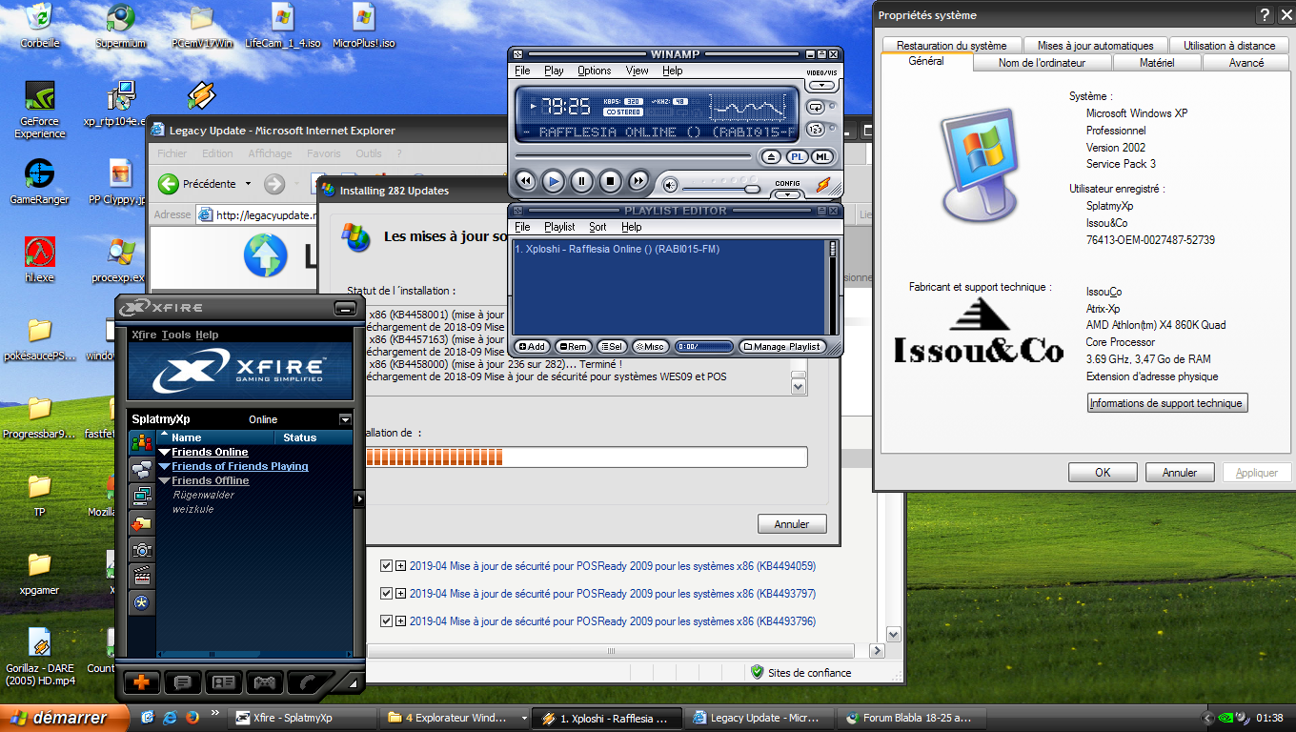Toggle the Winamp PL playlist button
Viewport: 1296px width, 732px height.
point(797,156)
